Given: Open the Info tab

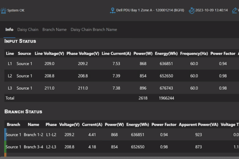Looking at the screenshot, I should pos(9,29).
